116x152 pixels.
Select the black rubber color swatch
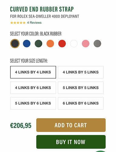point(15,43)
